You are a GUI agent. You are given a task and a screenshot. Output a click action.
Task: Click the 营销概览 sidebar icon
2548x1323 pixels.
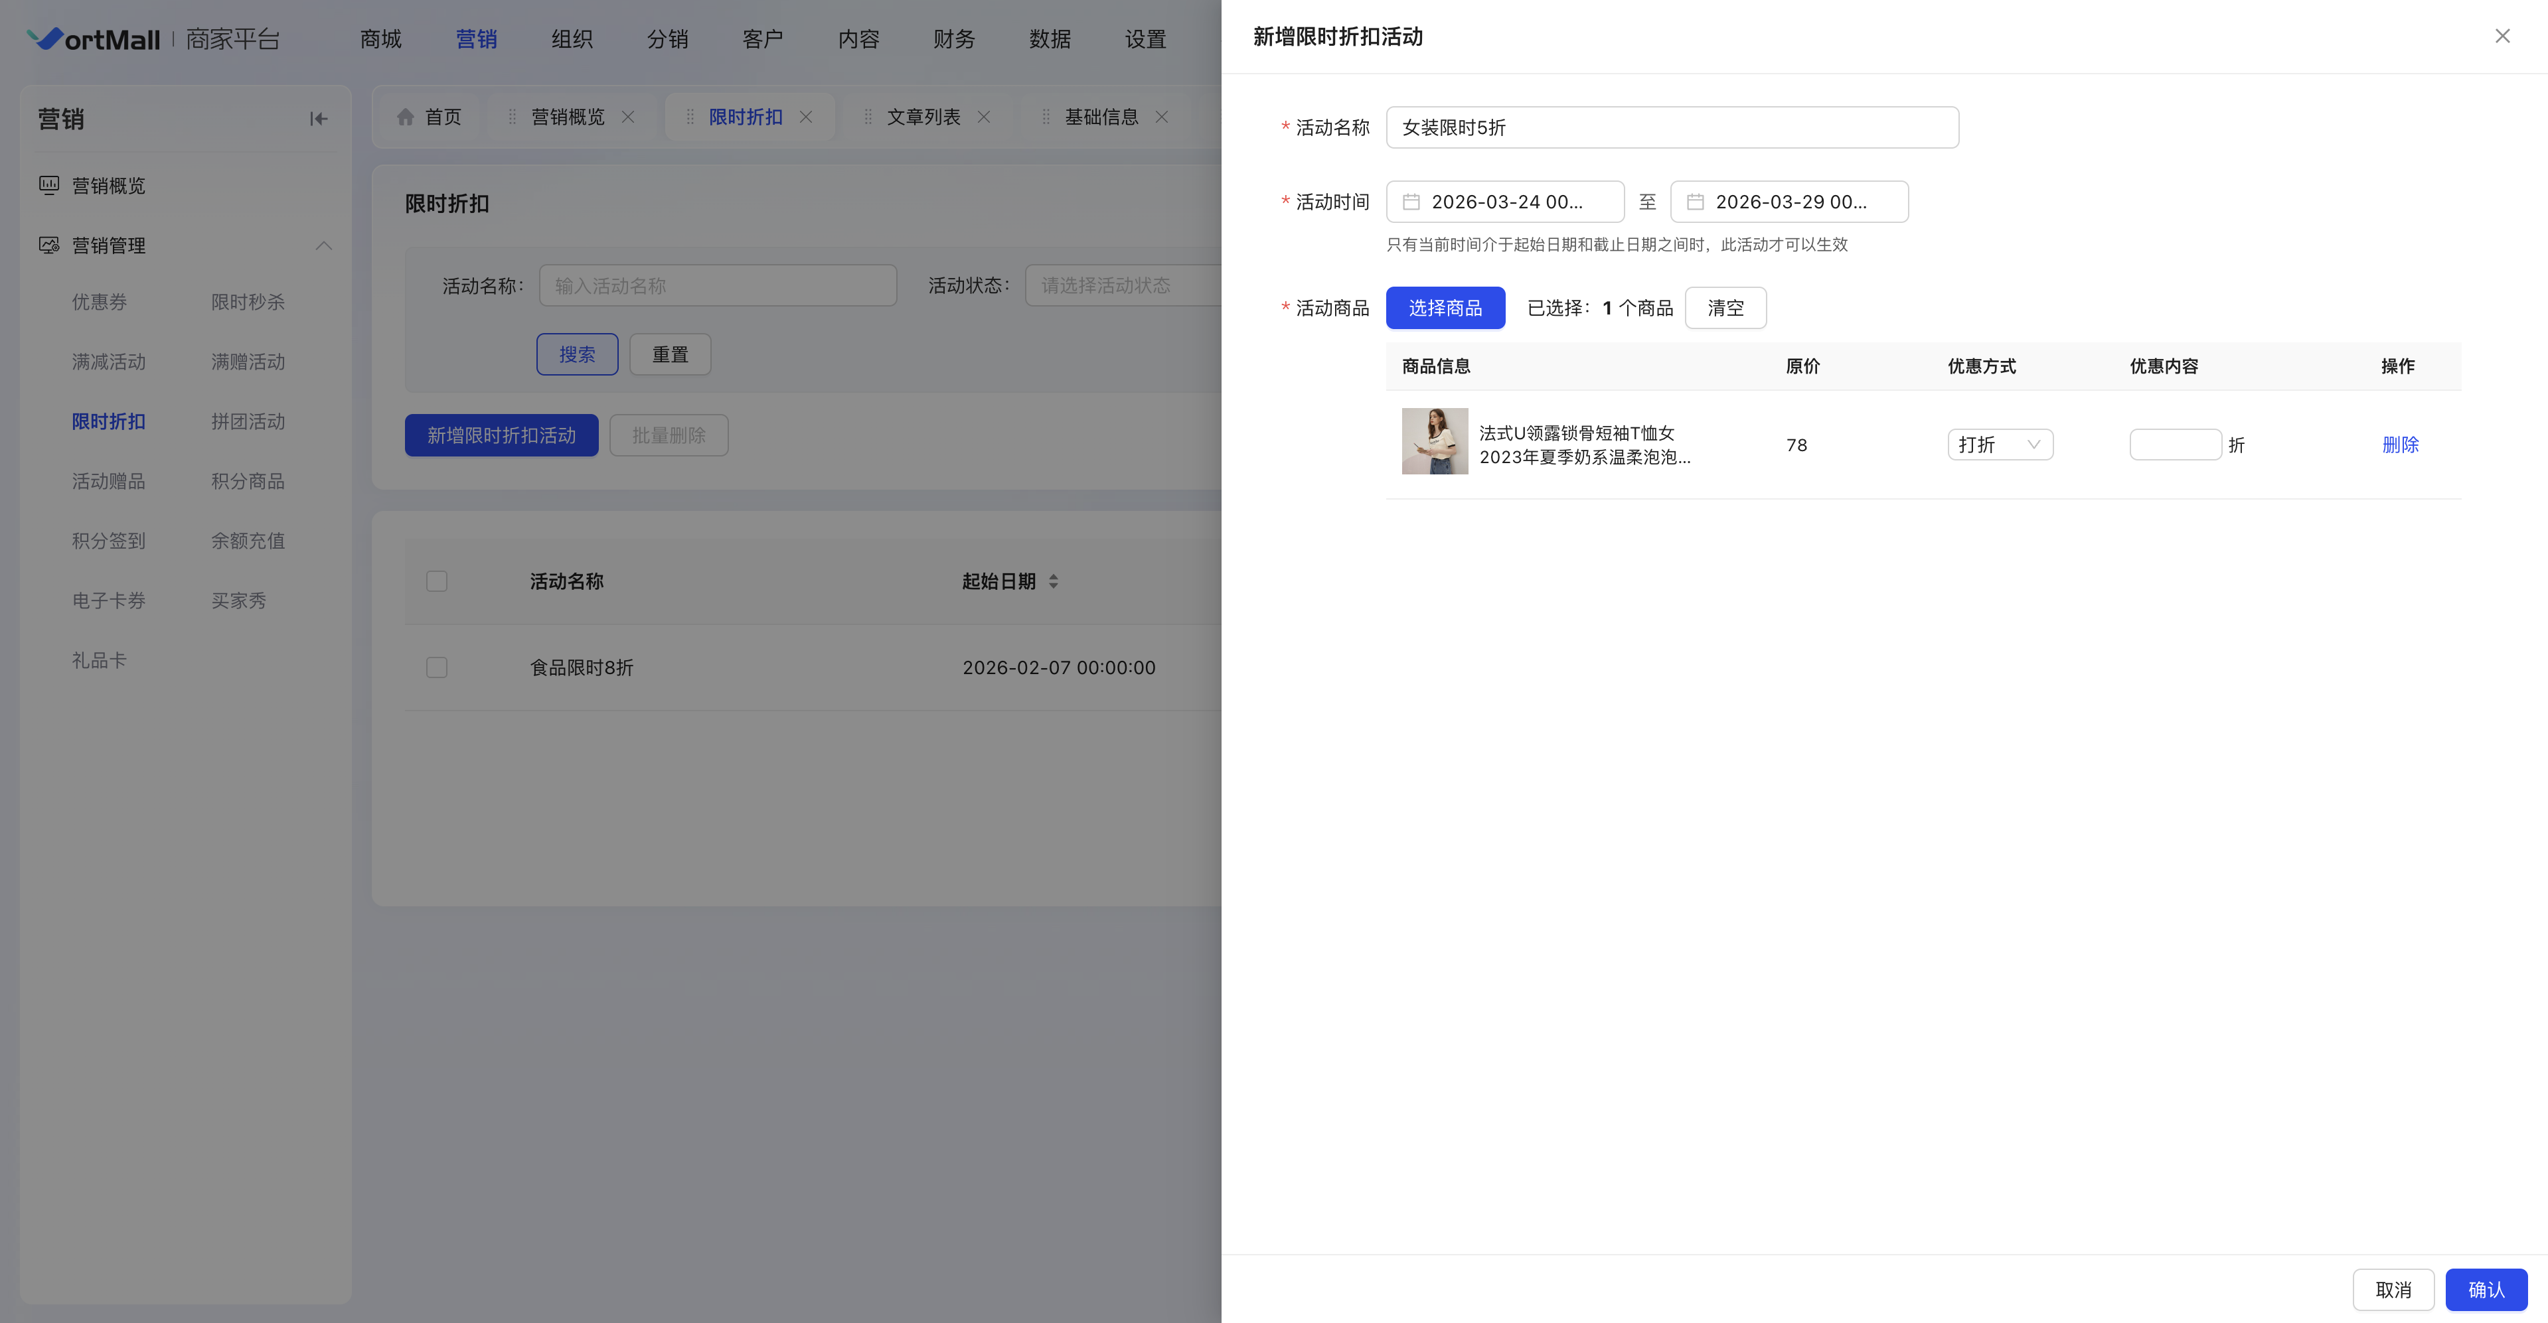48,186
